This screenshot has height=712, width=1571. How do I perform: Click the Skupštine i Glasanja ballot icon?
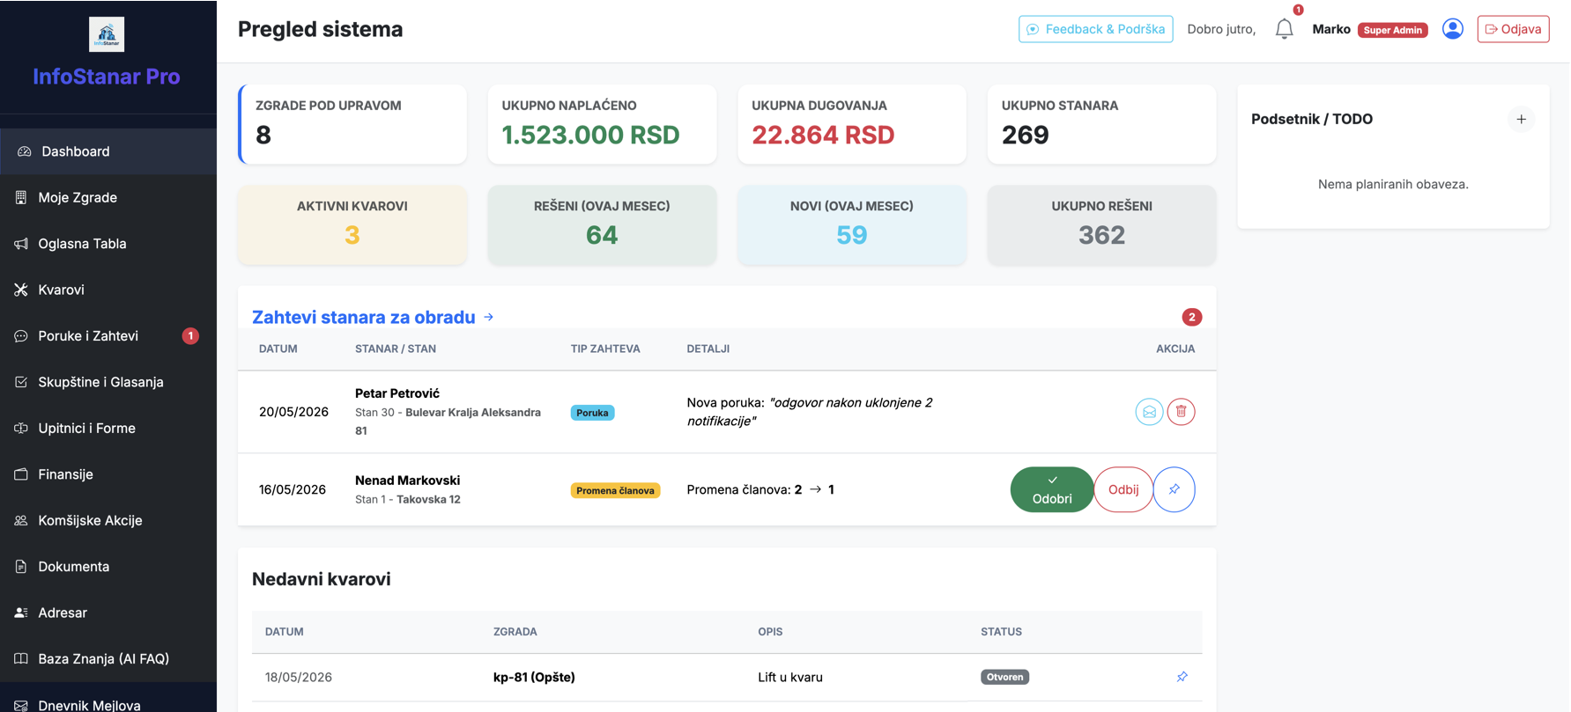(x=21, y=382)
